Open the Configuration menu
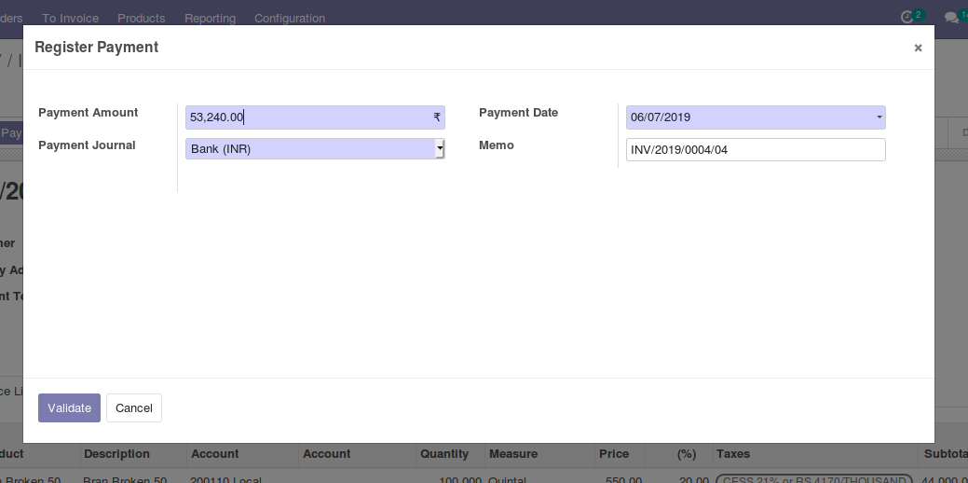This screenshot has height=483, width=968. (x=290, y=19)
